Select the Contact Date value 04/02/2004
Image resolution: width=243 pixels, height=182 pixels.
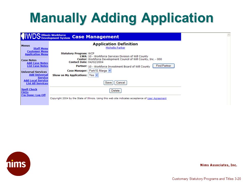click(x=96, y=62)
